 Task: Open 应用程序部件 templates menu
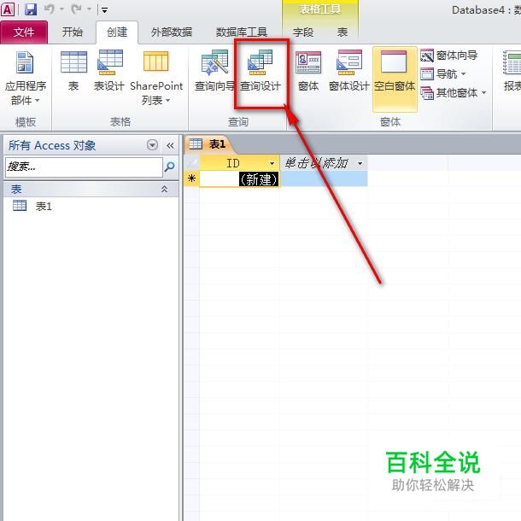pyautogui.click(x=26, y=78)
